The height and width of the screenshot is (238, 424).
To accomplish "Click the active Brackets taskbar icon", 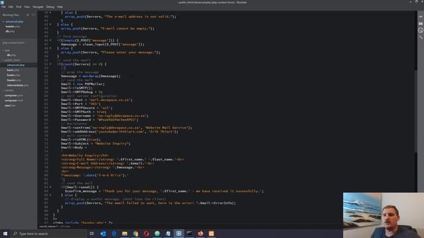I will (179, 233).
